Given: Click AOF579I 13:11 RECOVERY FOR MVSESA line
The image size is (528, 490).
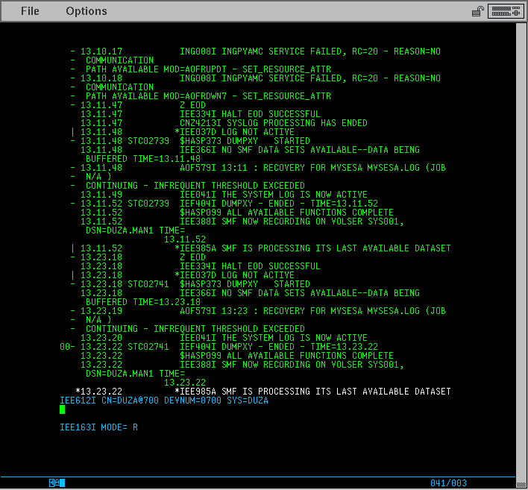Looking at the screenshot, I should point(258,168).
